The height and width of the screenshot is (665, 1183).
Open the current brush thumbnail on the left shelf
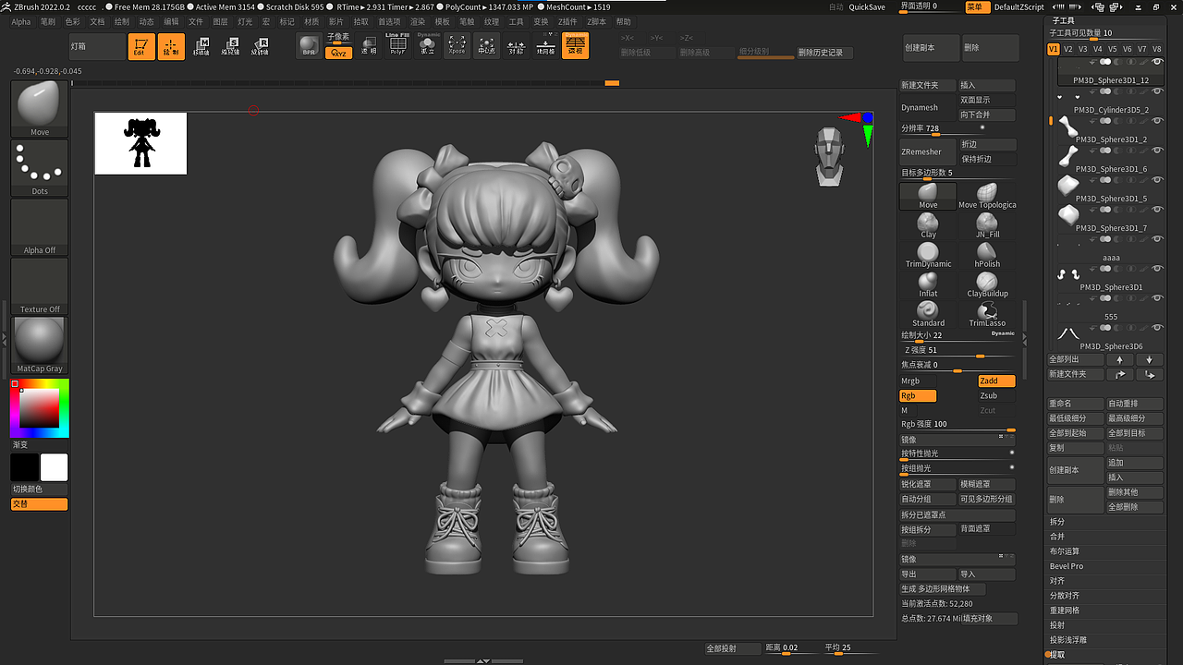40,109
